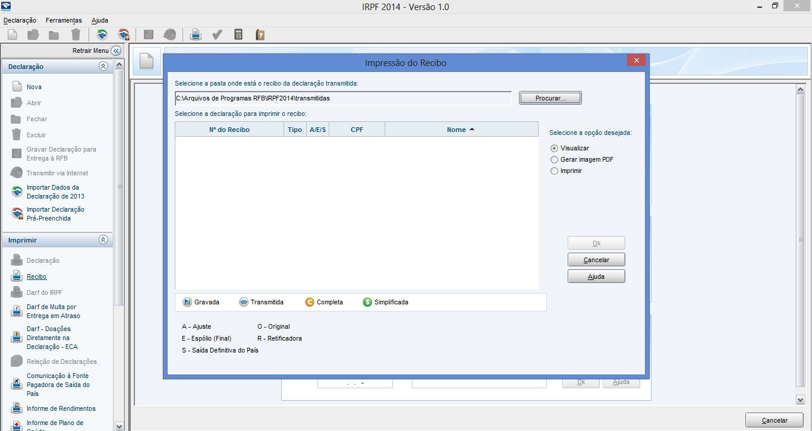Click the Retrair Menu chevron button
This screenshot has width=812, height=431.
pos(116,51)
